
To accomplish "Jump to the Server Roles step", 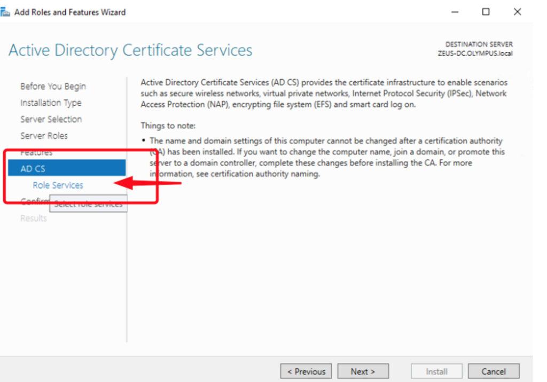I will 44,136.
